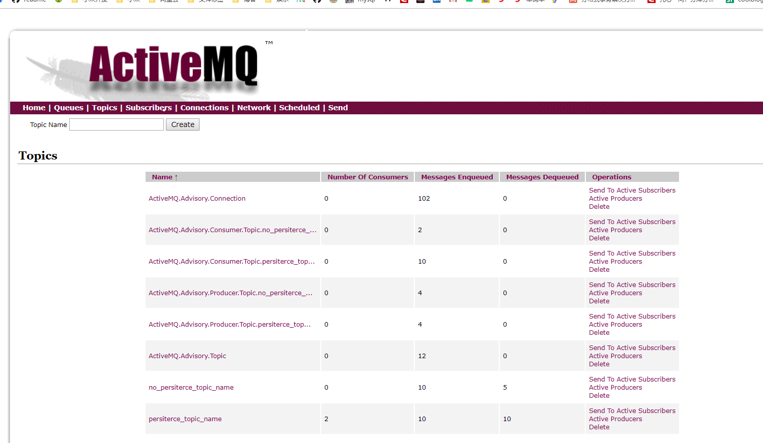
Task: Sort by Number Of Consumers column
Action: click(x=368, y=177)
